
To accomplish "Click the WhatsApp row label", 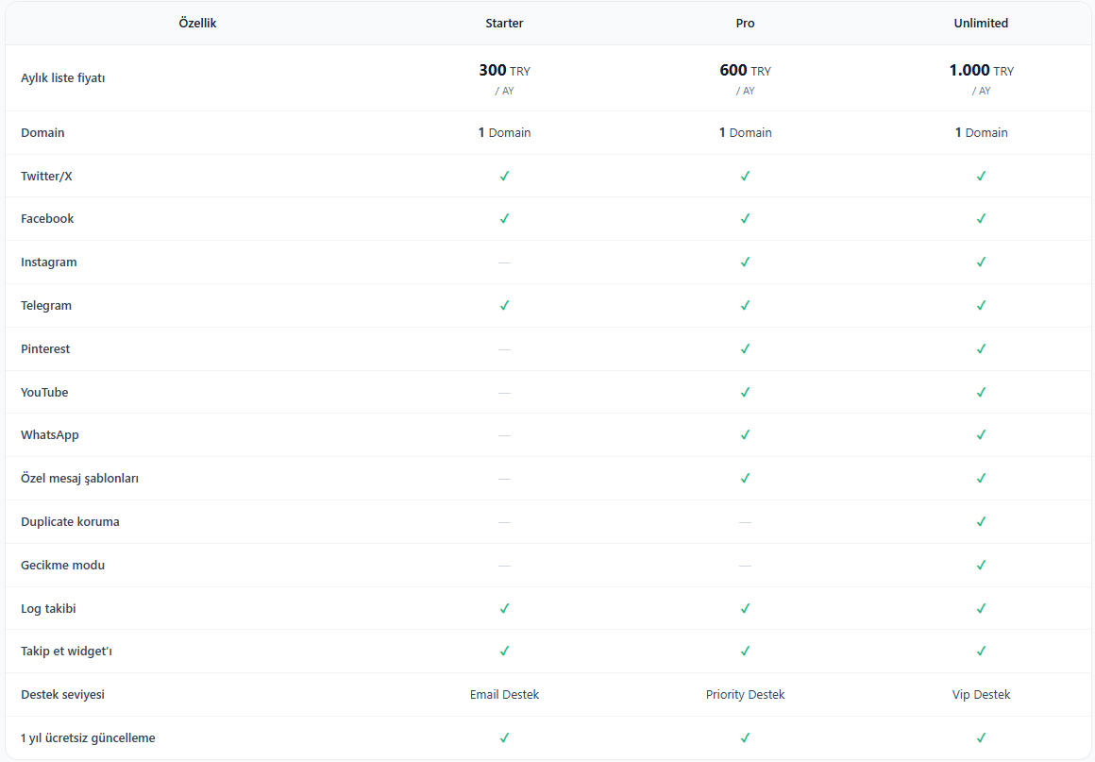I will pyautogui.click(x=50, y=435).
